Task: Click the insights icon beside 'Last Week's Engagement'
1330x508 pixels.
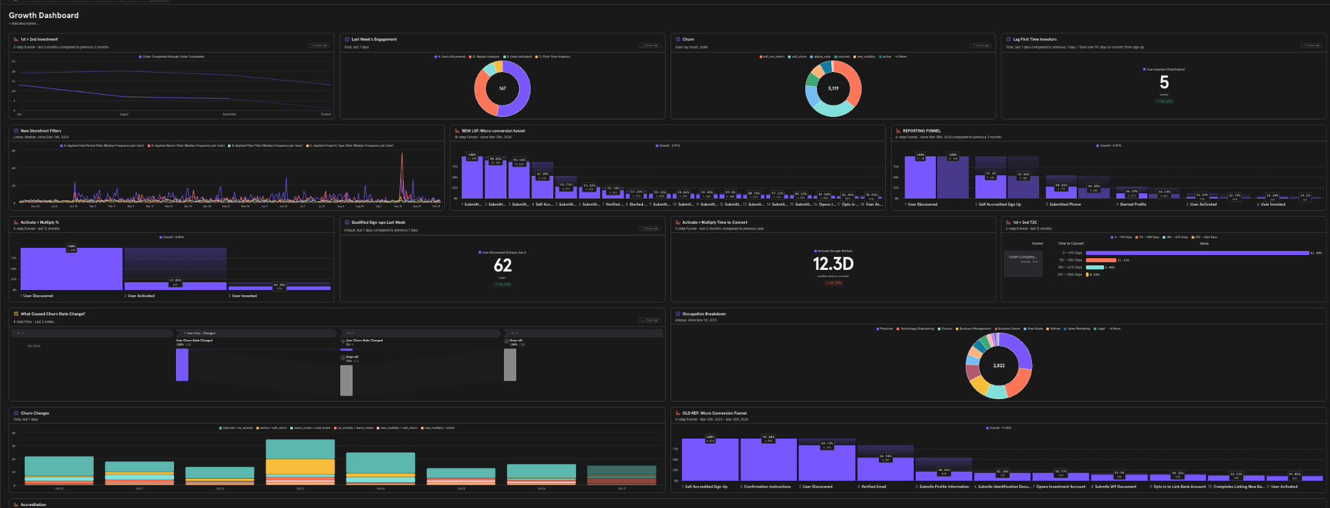Action: 347,40
